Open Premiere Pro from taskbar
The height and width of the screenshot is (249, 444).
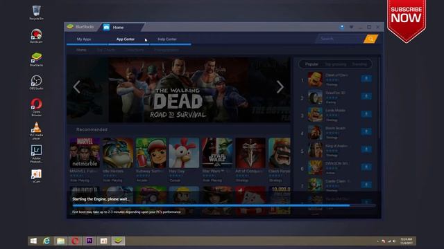89,241
